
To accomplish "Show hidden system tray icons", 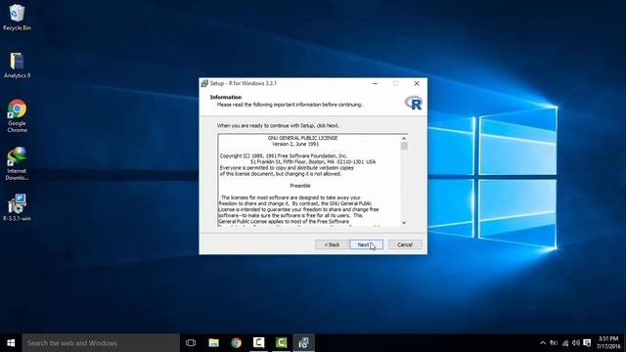I will (x=543, y=343).
